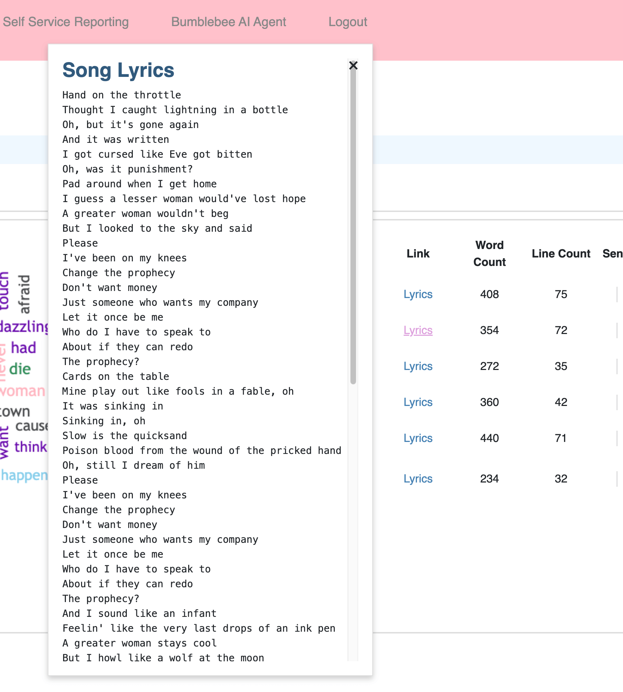Select word 'afraid' in word cloud
Viewport: 623px width, 692px height.
tap(24, 295)
